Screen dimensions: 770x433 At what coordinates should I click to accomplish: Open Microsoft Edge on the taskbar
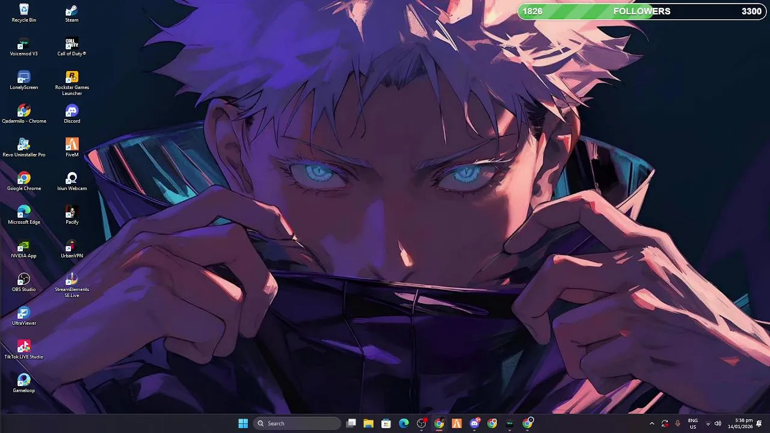(404, 423)
